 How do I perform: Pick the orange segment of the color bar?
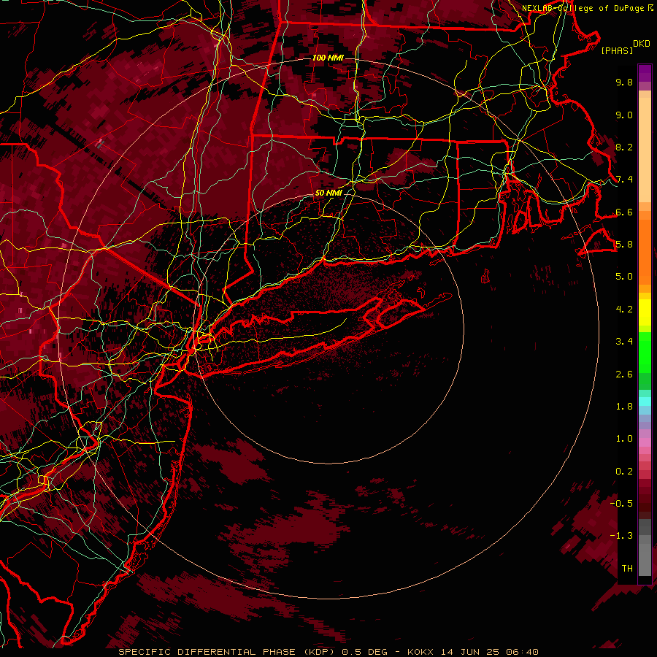(645, 251)
